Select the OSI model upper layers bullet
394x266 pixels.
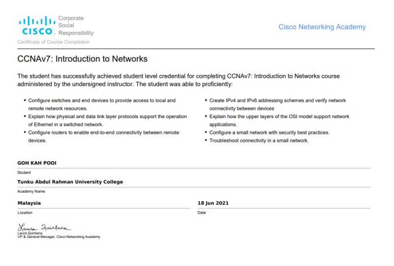coord(279,120)
